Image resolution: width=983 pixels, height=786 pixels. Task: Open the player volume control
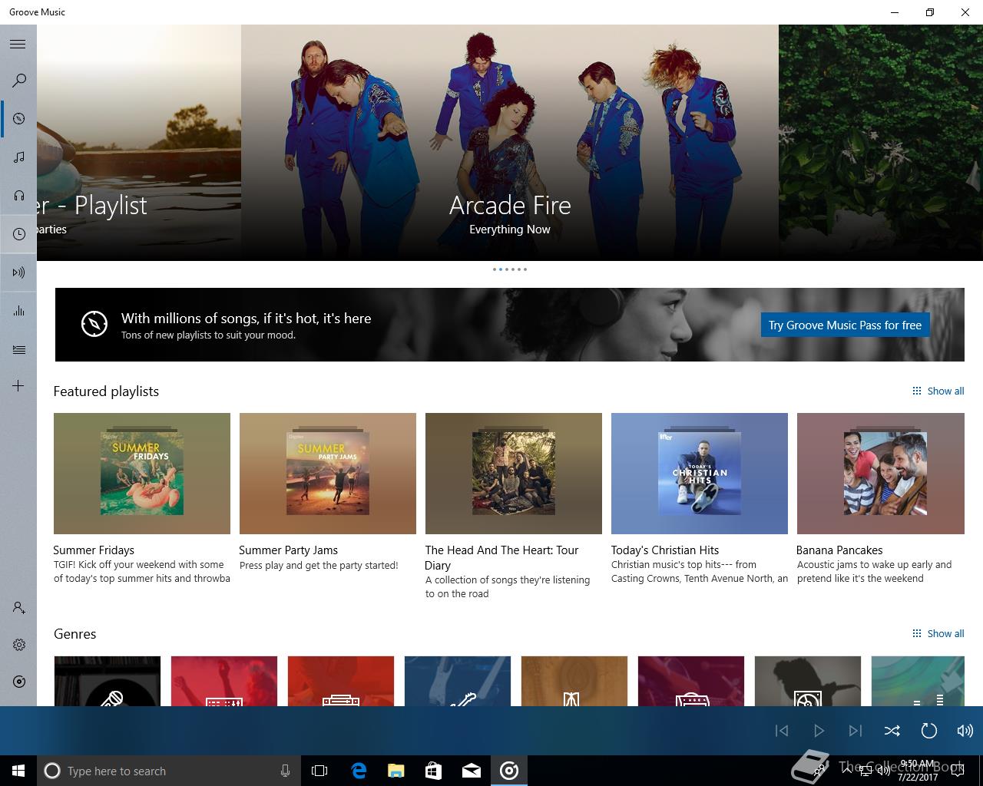pos(965,731)
